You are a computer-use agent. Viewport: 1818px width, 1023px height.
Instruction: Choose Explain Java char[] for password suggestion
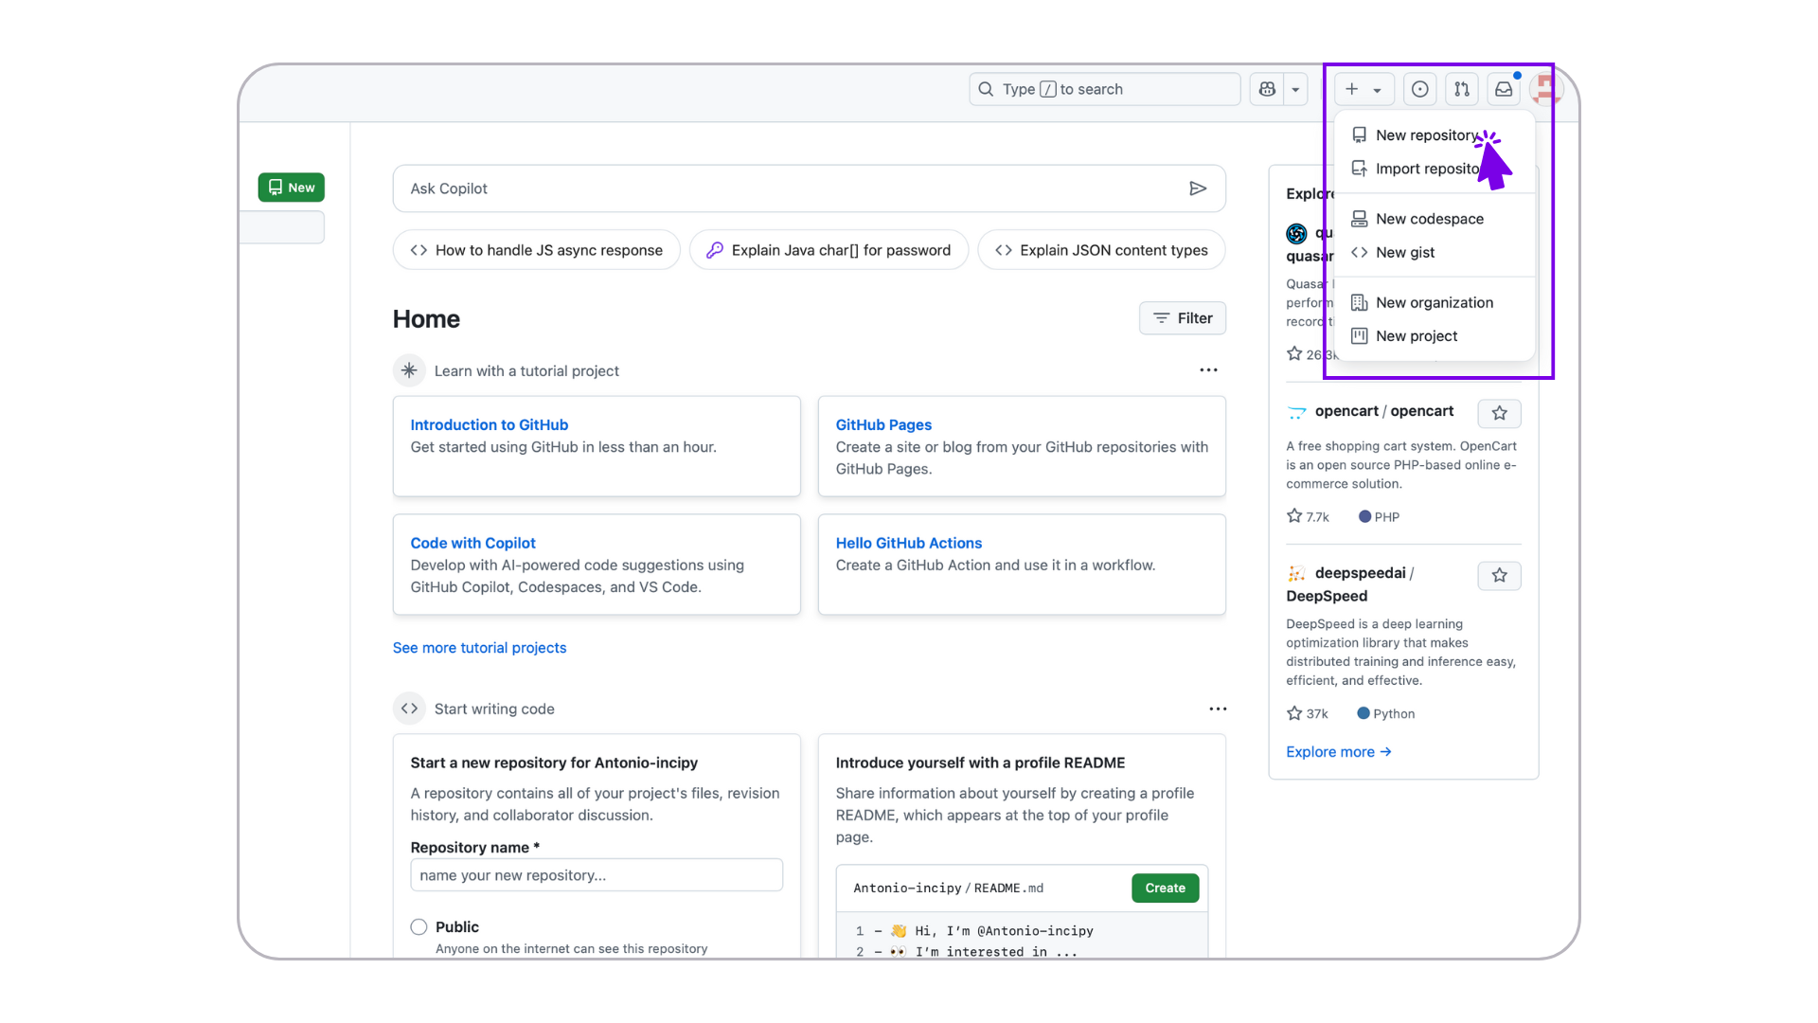pyautogui.click(x=829, y=250)
